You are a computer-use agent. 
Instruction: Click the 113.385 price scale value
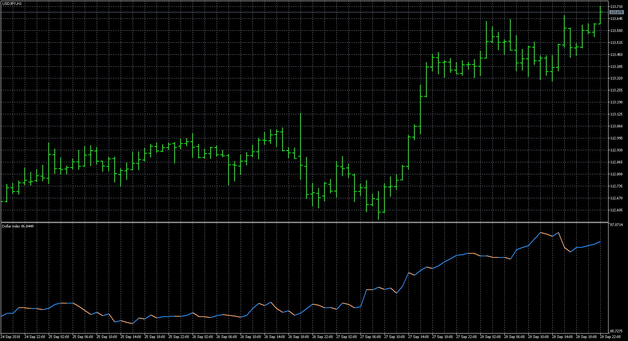pos(616,67)
